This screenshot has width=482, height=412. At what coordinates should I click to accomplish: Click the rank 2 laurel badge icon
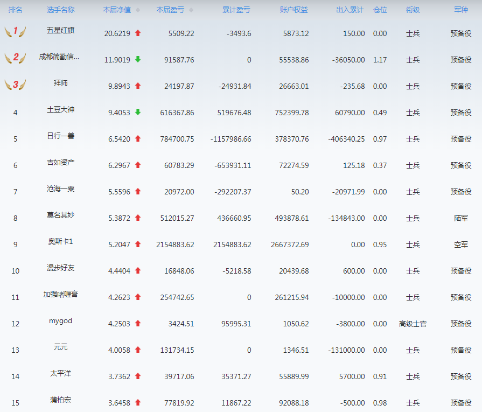[x=16, y=58]
